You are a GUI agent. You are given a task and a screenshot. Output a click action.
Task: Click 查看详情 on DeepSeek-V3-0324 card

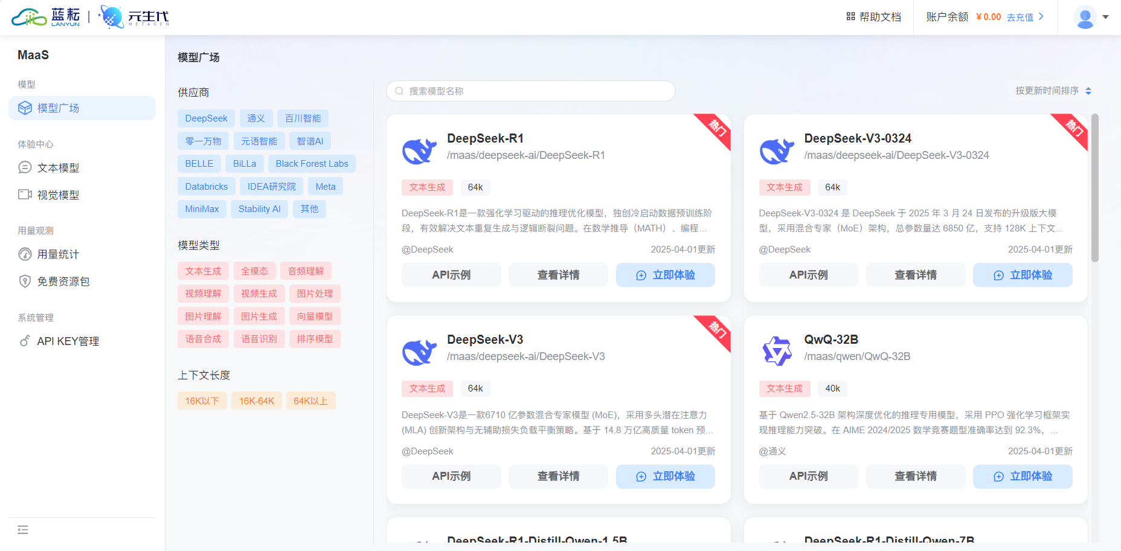click(916, 275)
